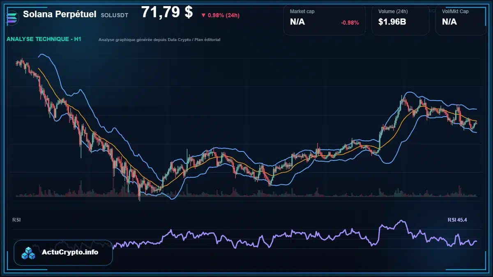Viewport: 493px width, 277px height.
Task: Click the ActuCrypto.info cube logo icon
Action: 28,253
